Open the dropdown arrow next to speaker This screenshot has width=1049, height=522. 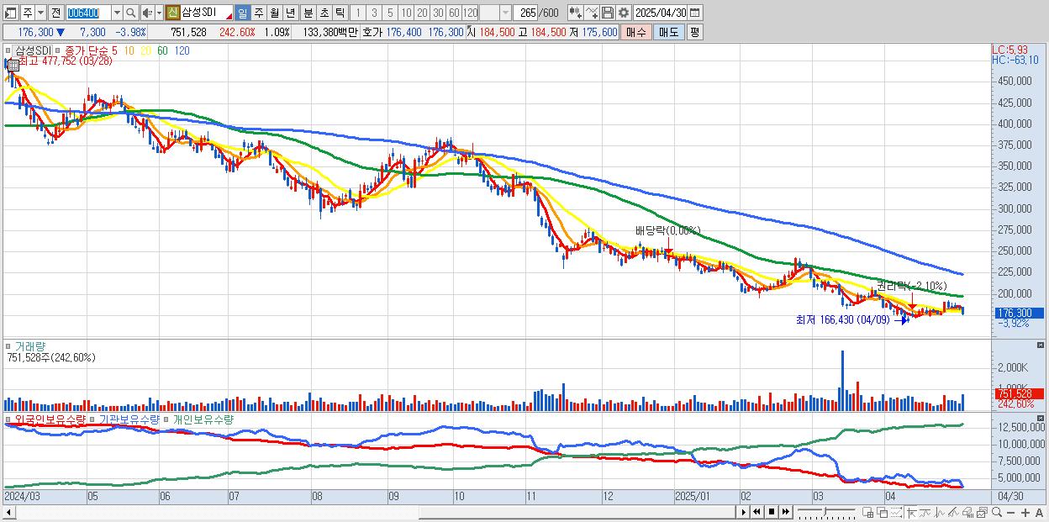[159, 13]
